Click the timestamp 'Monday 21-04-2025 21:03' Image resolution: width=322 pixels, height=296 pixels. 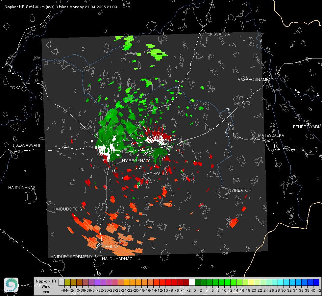tap(93, 7)
